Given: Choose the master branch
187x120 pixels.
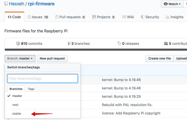Looking at the screenshot, I should pyautogui.click(x=43, y=96).
